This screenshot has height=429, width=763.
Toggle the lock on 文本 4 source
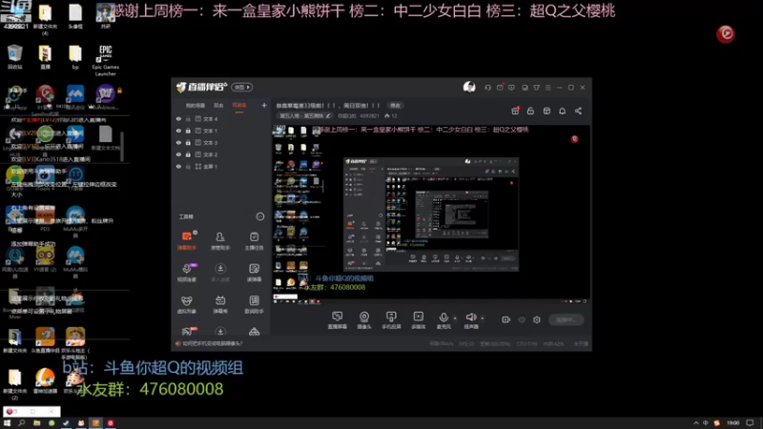[x=188, y=118]
